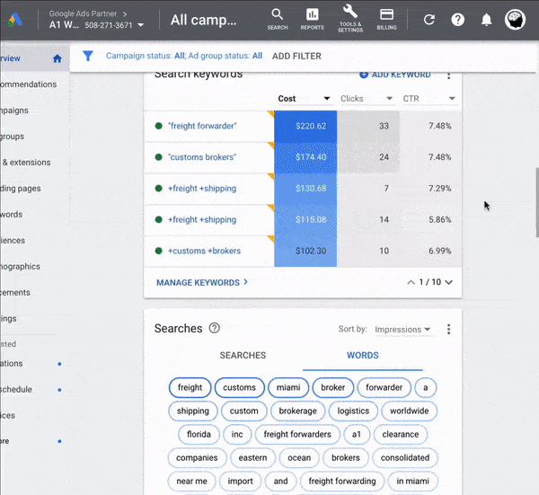Click the $102.30 cost cell
539x495 pixels.
coord(305,251)
